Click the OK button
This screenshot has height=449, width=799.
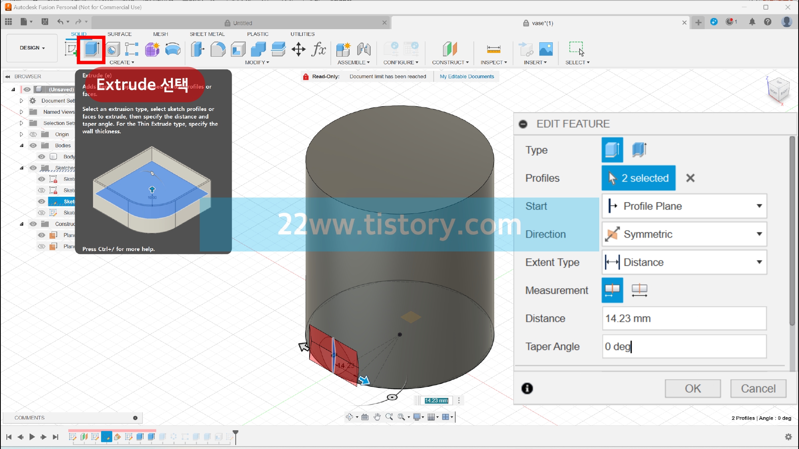(692, 388)
